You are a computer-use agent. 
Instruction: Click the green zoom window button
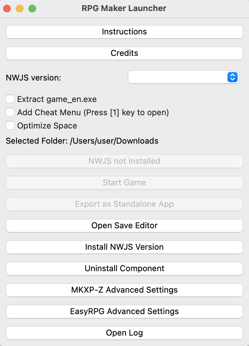click(x=32, y=9)
